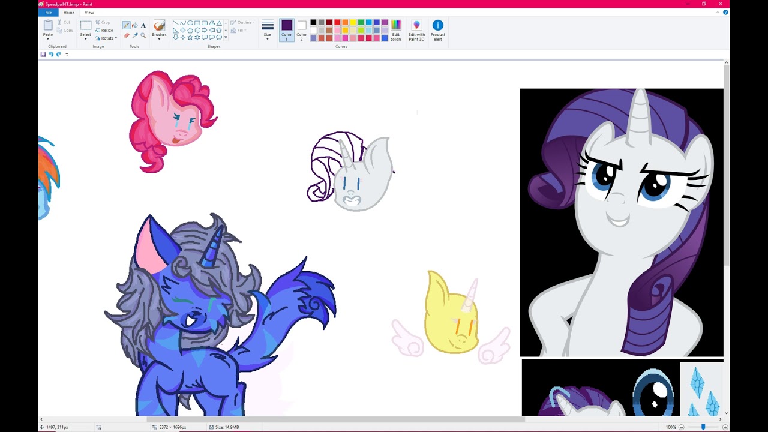Viewport: 768px width, 432px height.
Task: Click the horizontal scrollbar thumb
Action: tap(336, 419)
